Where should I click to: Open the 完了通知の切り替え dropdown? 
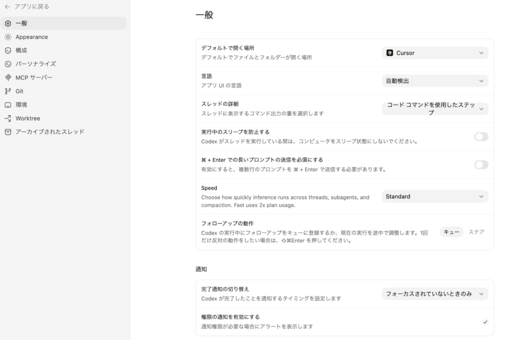pos(435,293)
